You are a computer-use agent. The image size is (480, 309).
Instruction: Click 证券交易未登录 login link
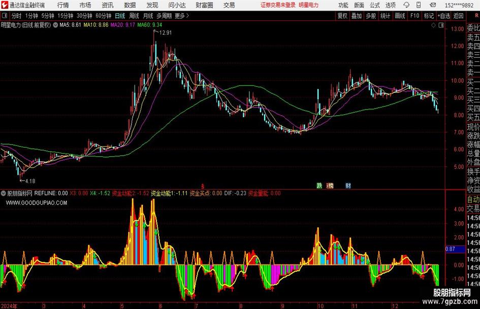tap(278, 5)
